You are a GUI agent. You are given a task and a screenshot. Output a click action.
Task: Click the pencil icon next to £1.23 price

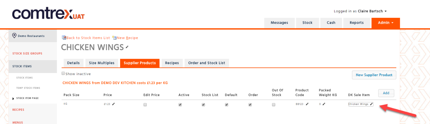(x=113, y=104)
